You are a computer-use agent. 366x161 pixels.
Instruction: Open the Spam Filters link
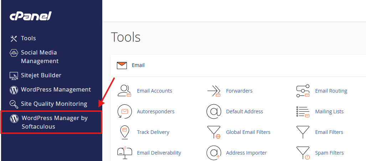pyautogui.click(x=329, y=153)
